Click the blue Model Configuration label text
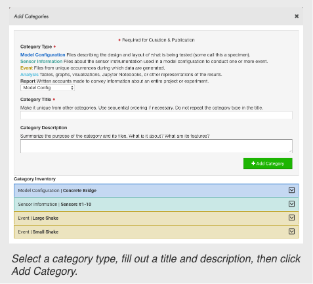The height and width of the screenshot is (284, 313). pyautogui.click(x=43, y=54)
